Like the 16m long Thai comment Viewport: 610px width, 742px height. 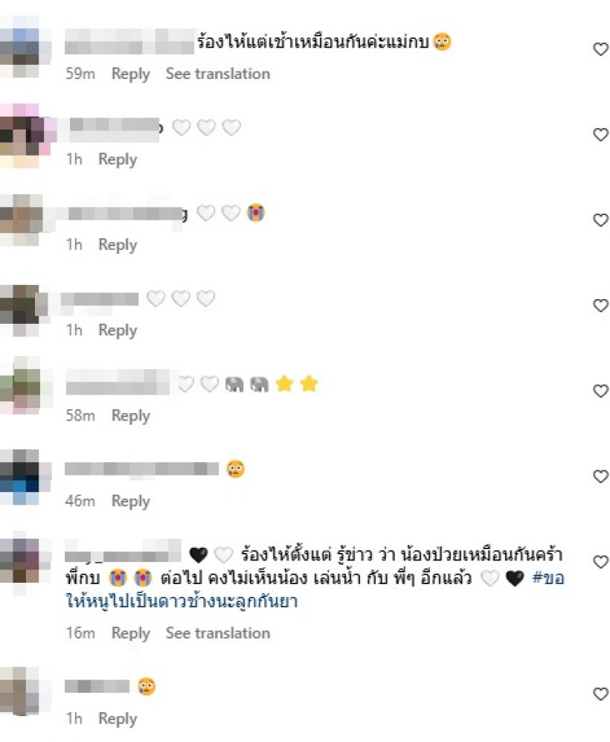click(600, 562)
